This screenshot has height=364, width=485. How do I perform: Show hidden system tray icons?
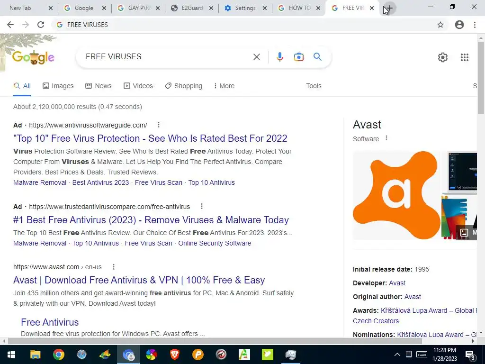397,355
